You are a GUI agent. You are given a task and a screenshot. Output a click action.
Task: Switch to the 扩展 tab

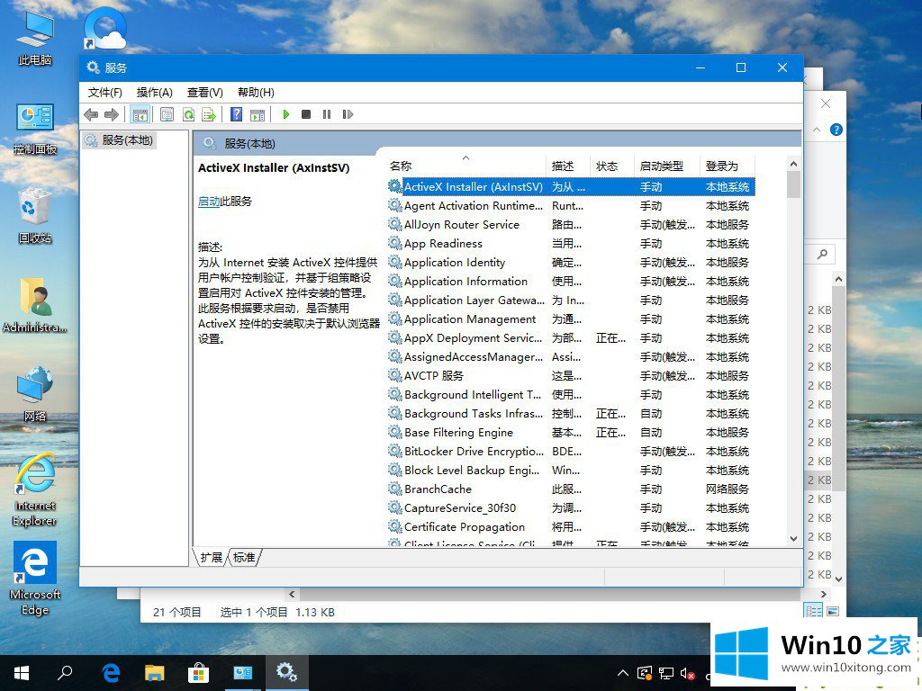click(x=212, y=558)
